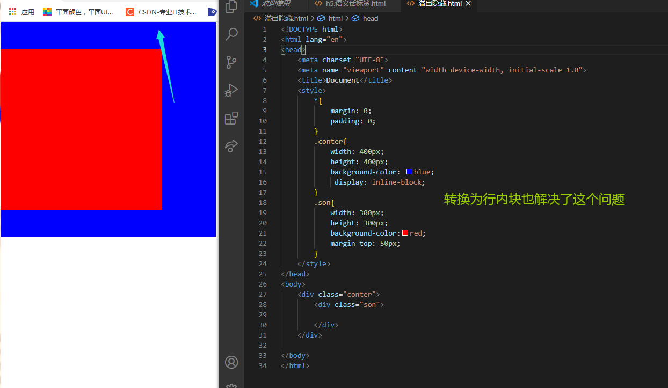Viewport: 668px width, 388px height.
Task: Click the closing </body> tag
Action: point(295,355)
